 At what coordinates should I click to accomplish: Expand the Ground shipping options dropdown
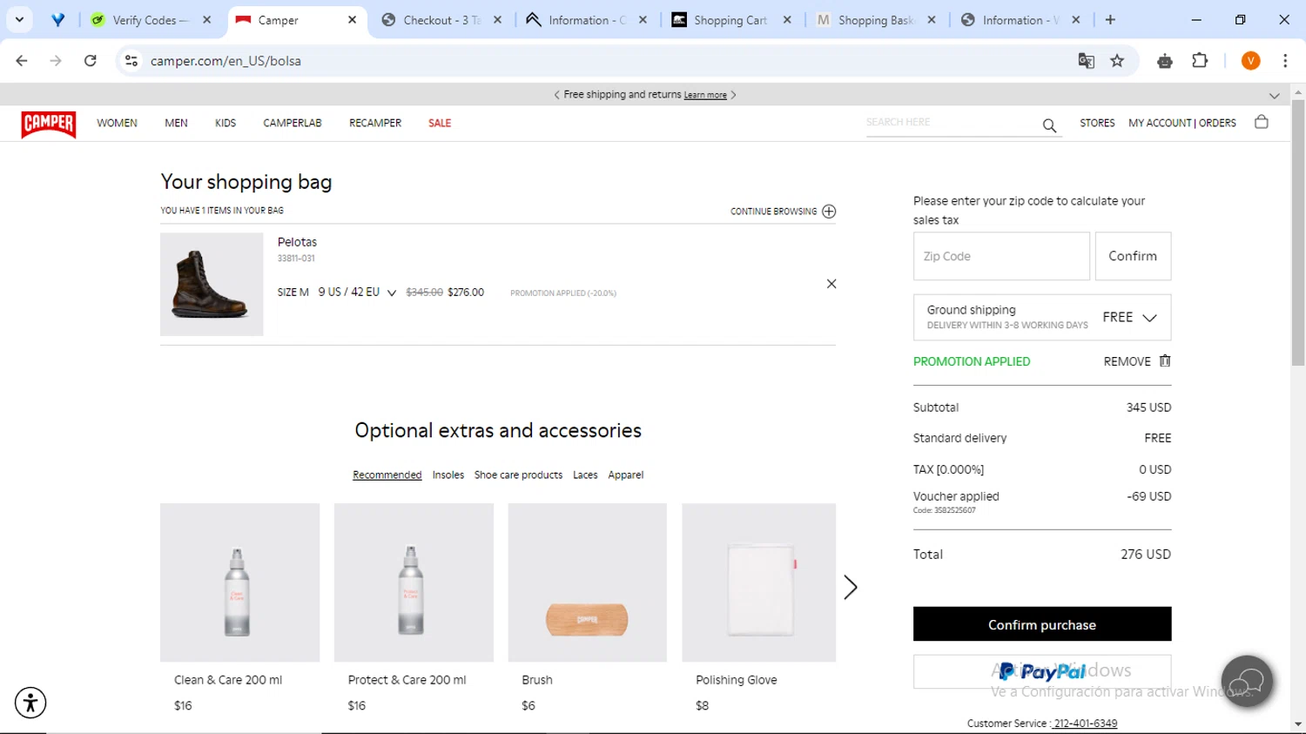(x=1149, y=318)
